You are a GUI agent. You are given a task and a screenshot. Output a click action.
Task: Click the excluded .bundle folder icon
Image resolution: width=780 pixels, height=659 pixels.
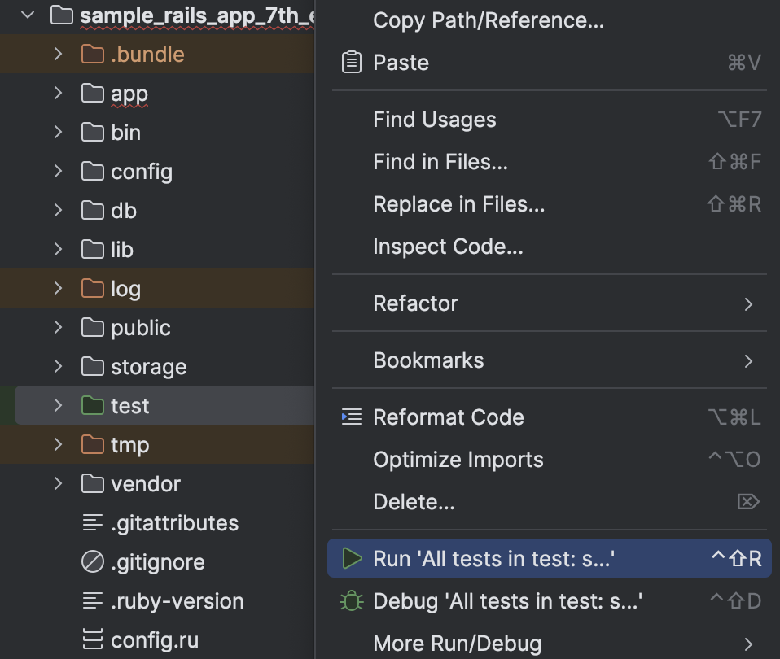coord(93,54)
